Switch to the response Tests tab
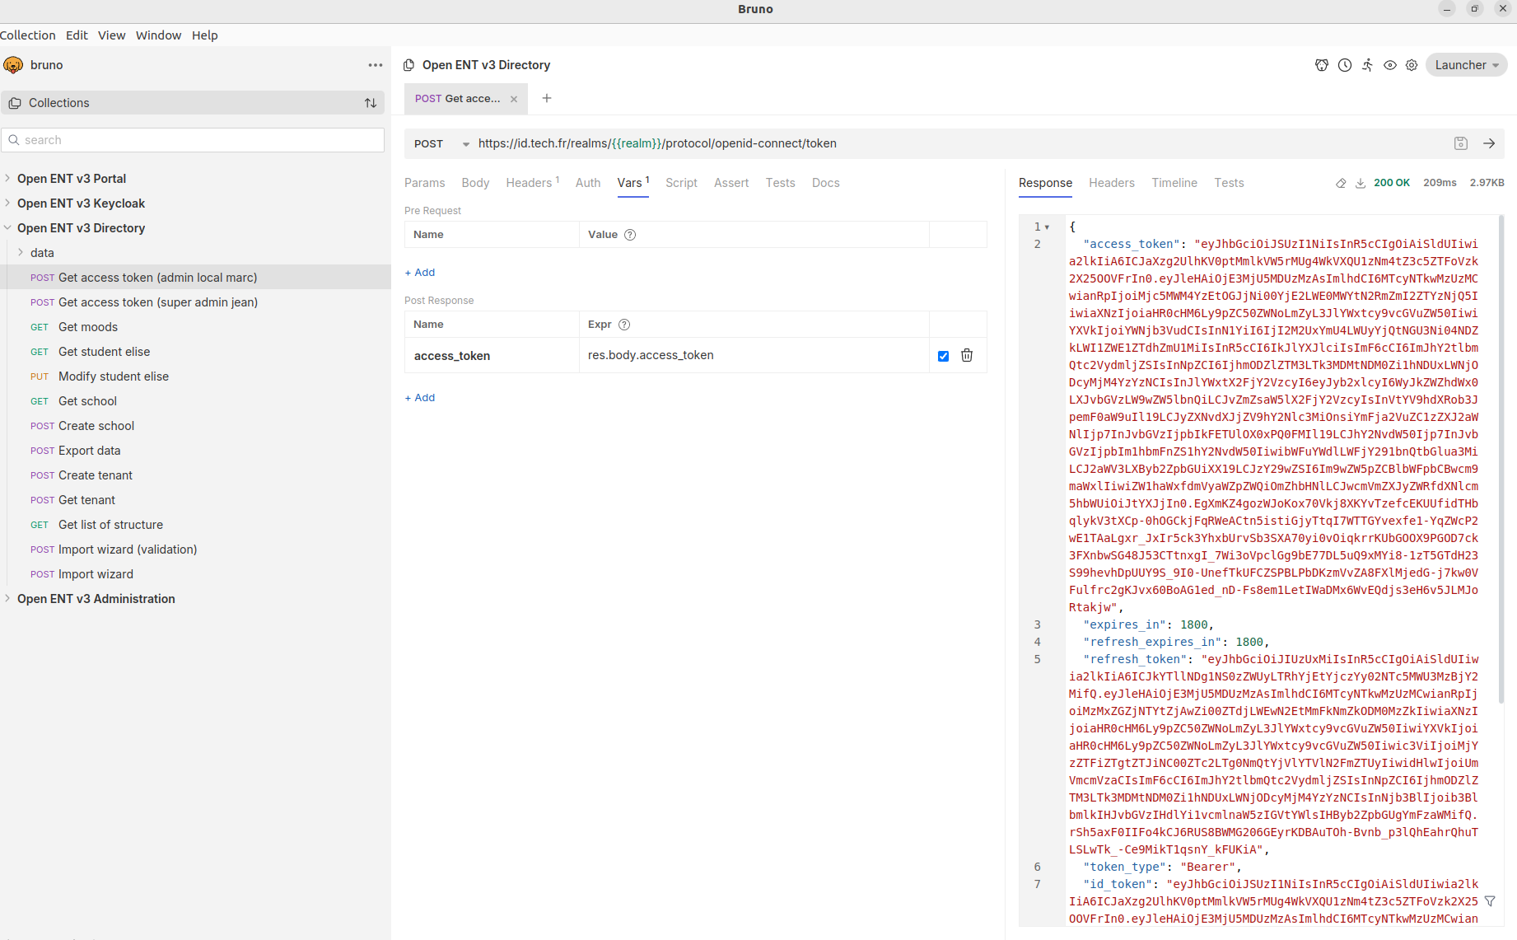1517x940 pixels. [1230, 183]
